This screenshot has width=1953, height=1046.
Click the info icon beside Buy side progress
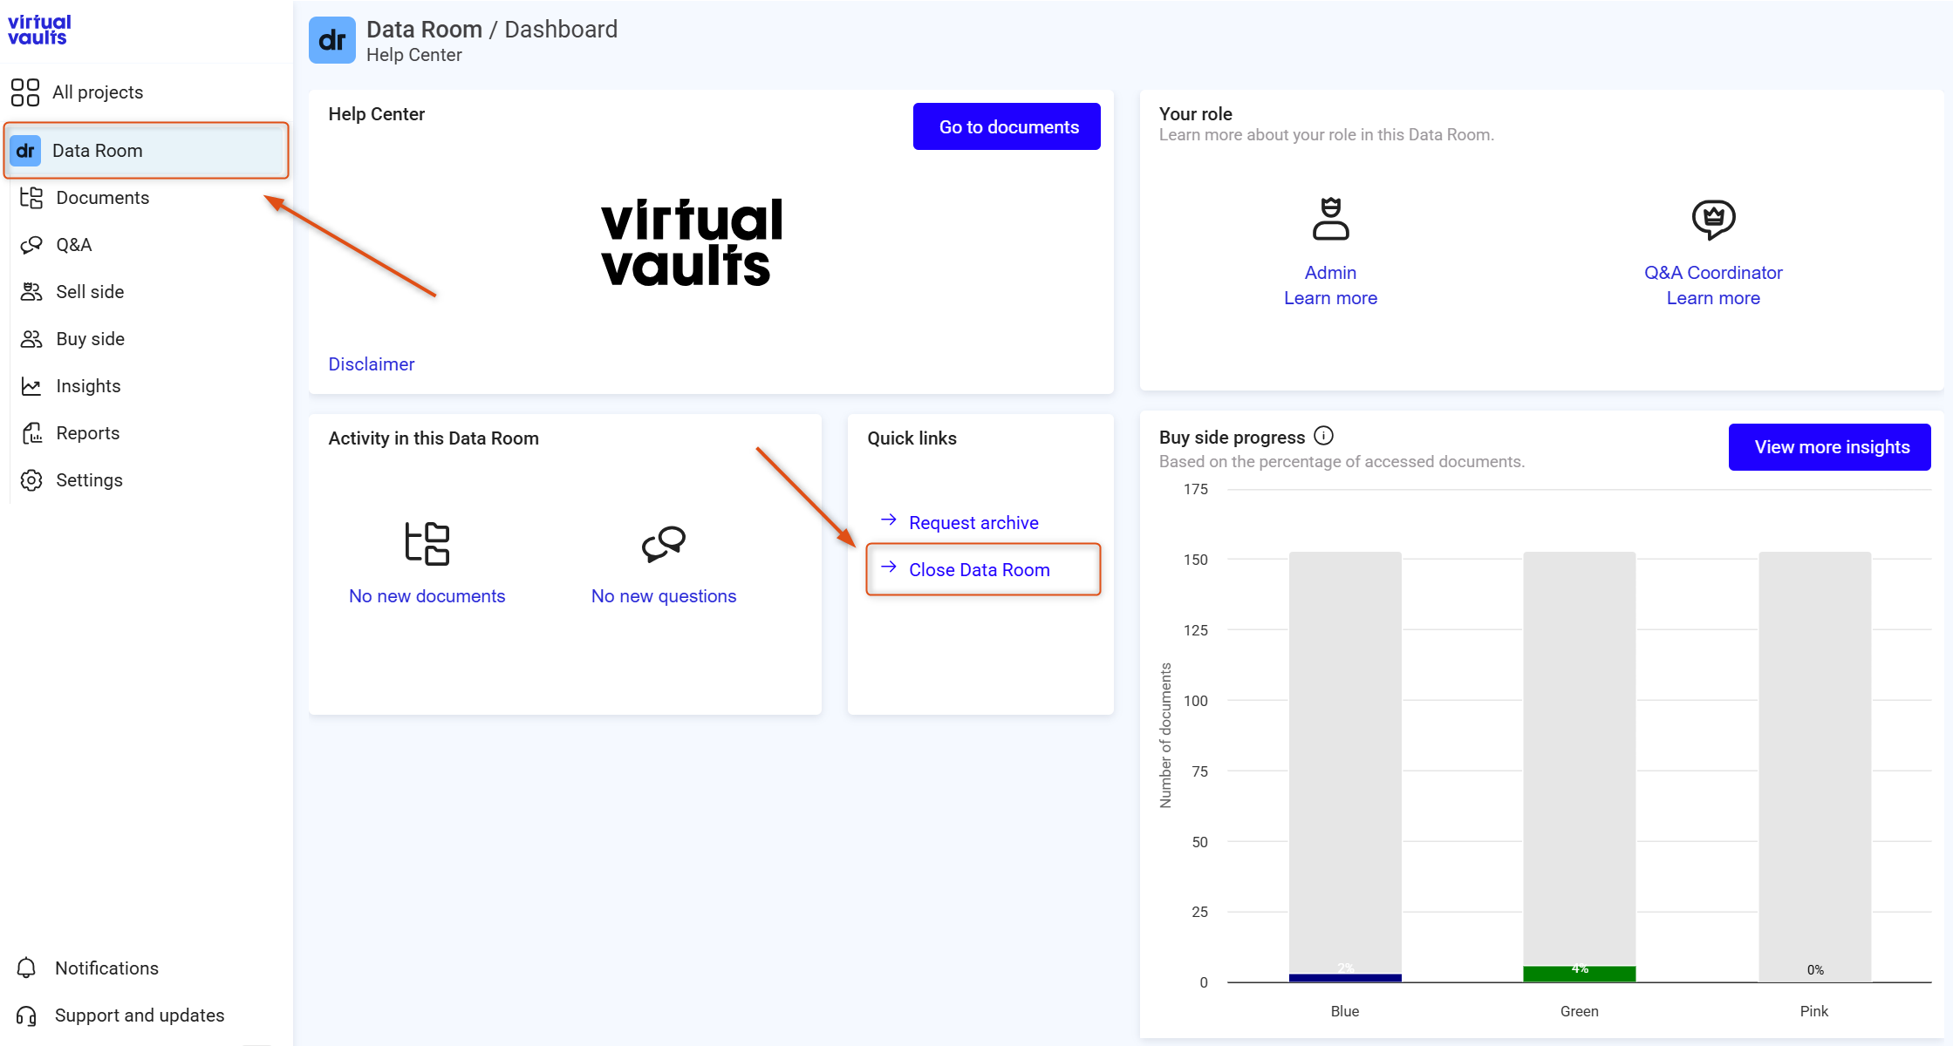click(x=1323, y=436)
